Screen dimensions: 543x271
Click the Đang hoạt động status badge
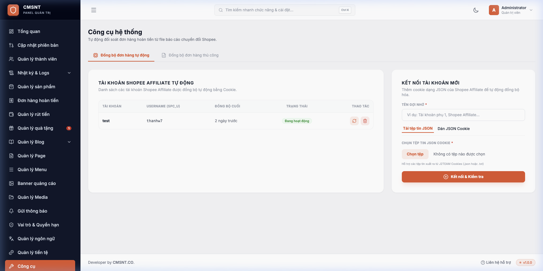point(297,121)
